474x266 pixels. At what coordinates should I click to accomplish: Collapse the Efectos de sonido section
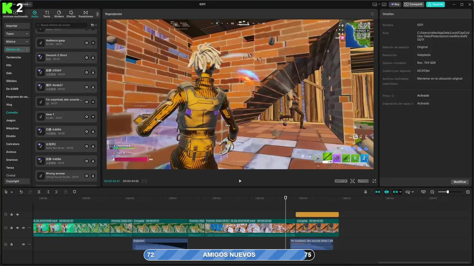click(x=17, y=50)
